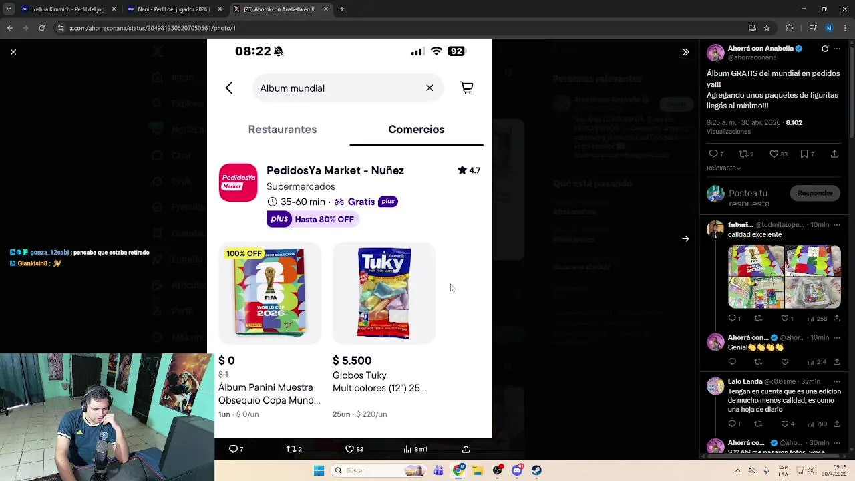Click the FIFA World Cup 2026 album thumbnail
The width and height of the screenshot is (855, 481).
tap(270, 293)
